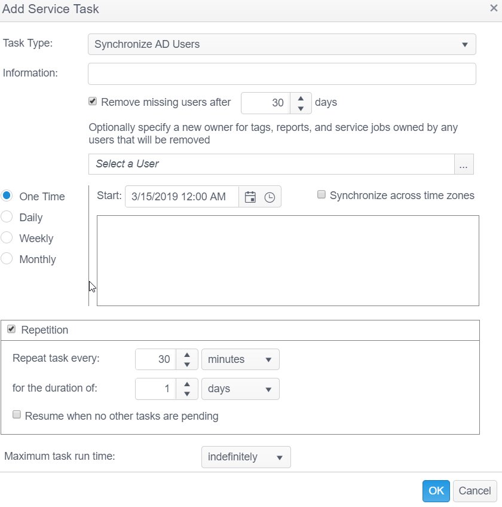The image size is (502, 507).
Task: Decrease the duration stepper value
Action: click(x=187, y=394)
